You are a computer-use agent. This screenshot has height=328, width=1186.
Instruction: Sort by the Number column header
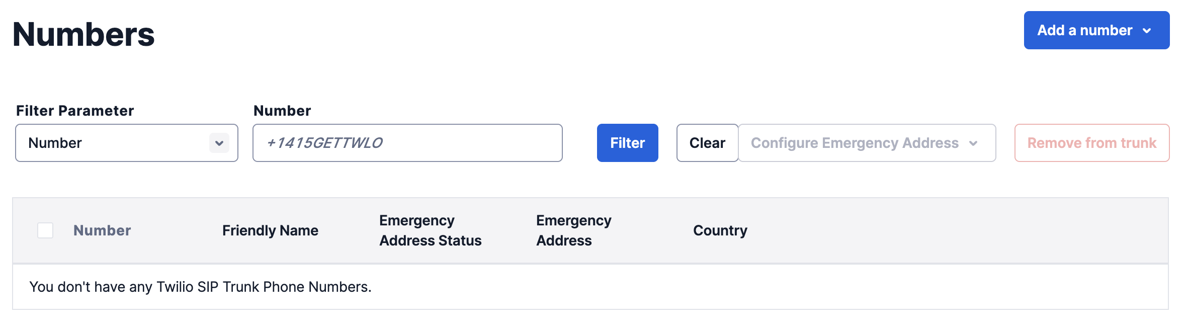pyautogui.click(x=102, y=230)
